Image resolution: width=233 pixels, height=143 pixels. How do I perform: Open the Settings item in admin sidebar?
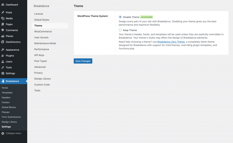tap(10, 73)
